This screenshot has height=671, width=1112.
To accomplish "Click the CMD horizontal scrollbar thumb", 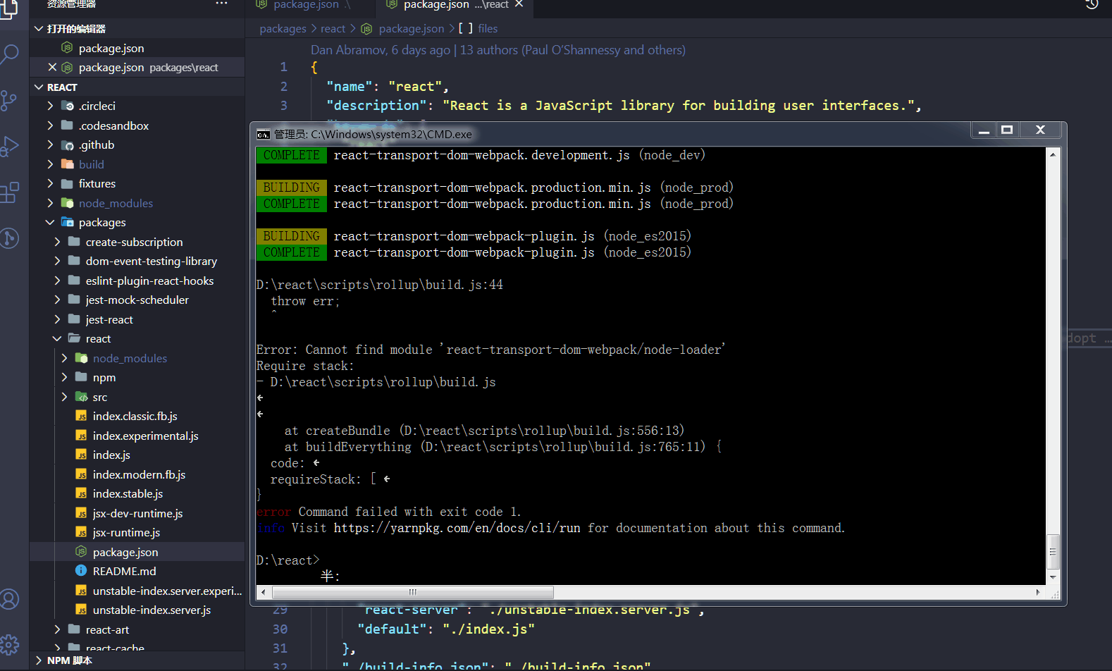I will pyautogui.click(x=412, y=592).
